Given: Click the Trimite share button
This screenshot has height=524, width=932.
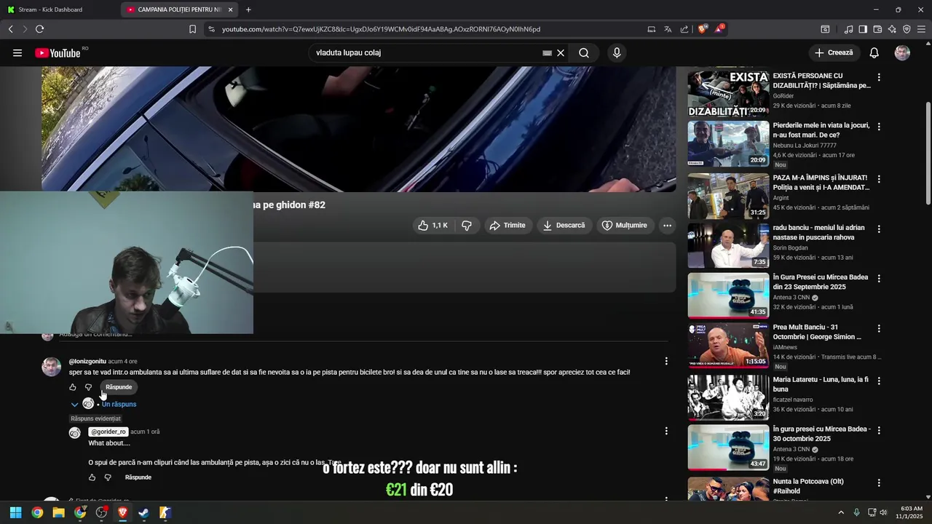Looking at the screenshot, I should point(508,226).
